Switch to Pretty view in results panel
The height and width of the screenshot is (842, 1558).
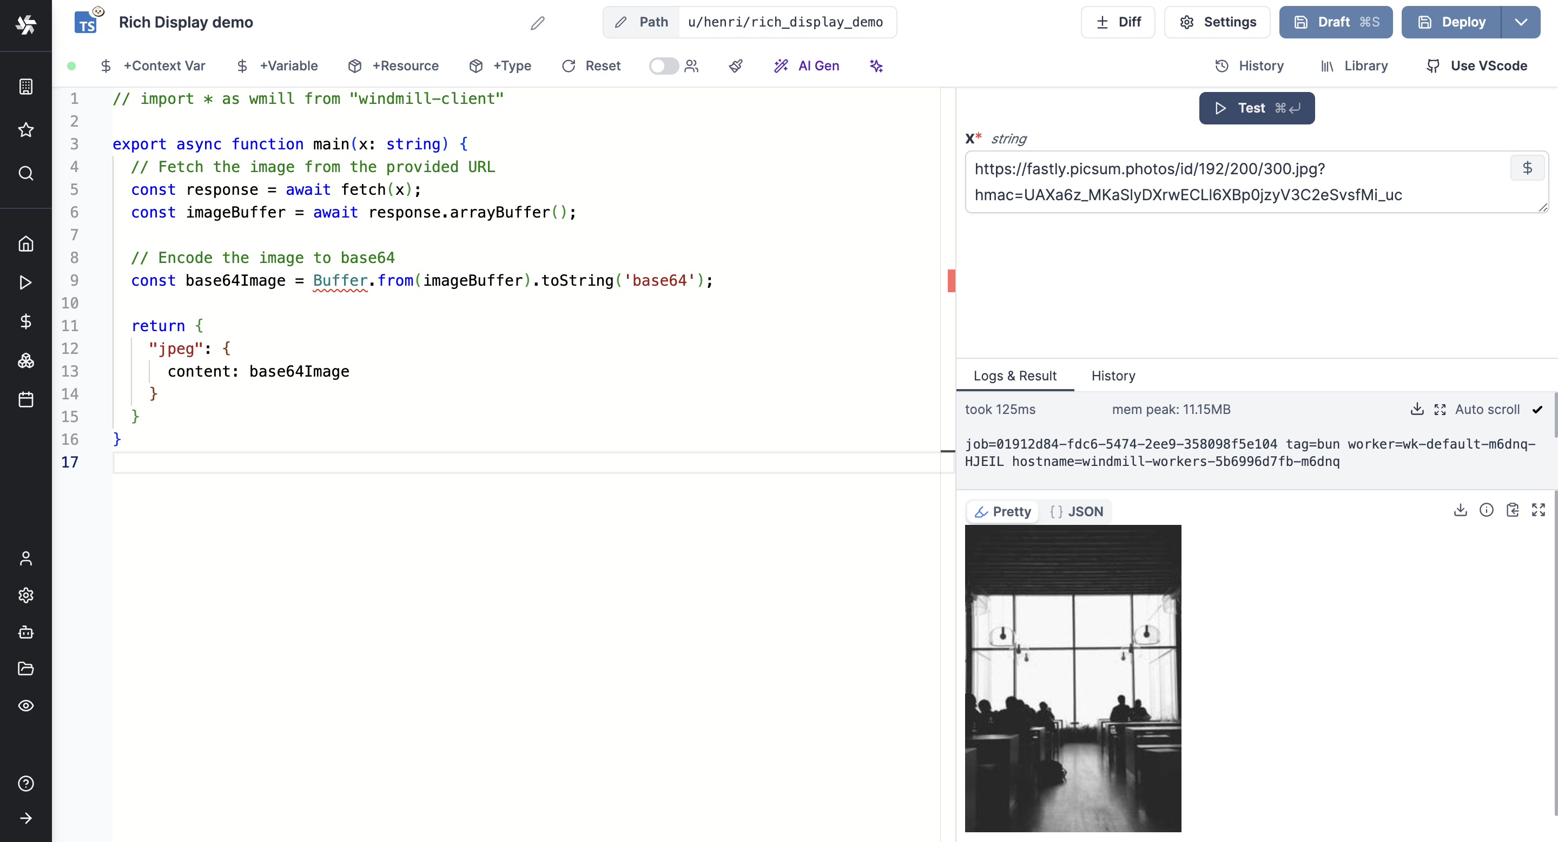1002,510
